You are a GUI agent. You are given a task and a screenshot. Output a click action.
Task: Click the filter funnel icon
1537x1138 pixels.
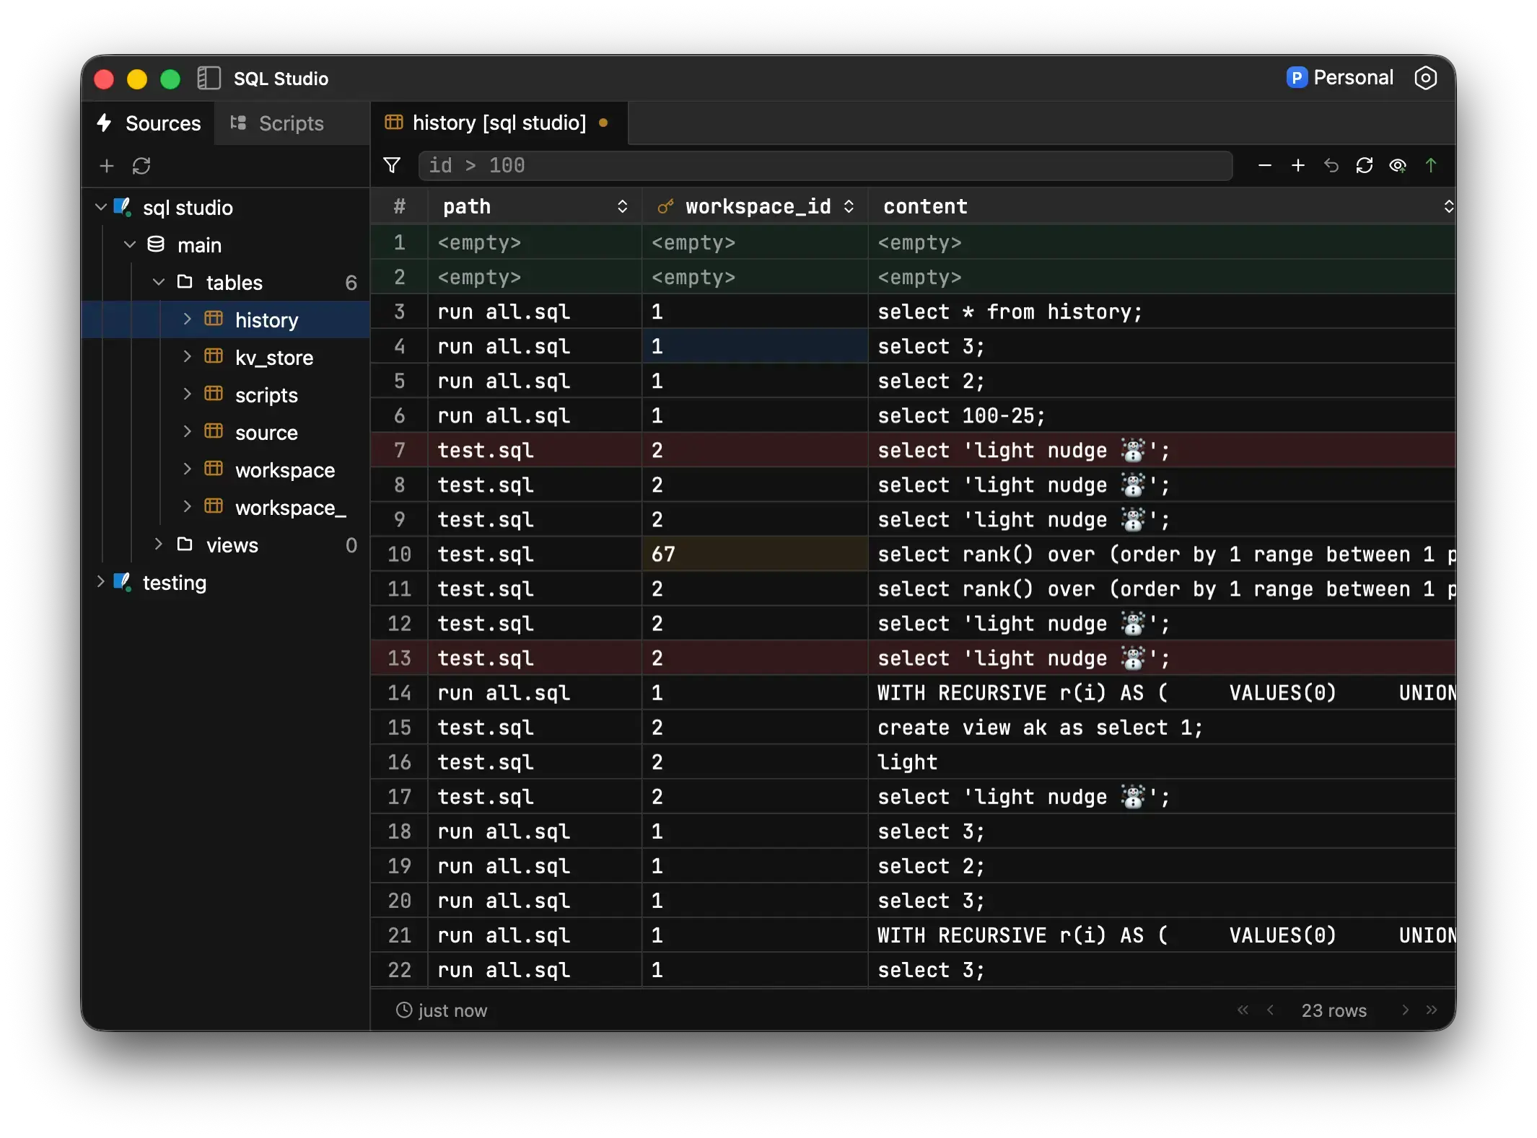[392, 166]
